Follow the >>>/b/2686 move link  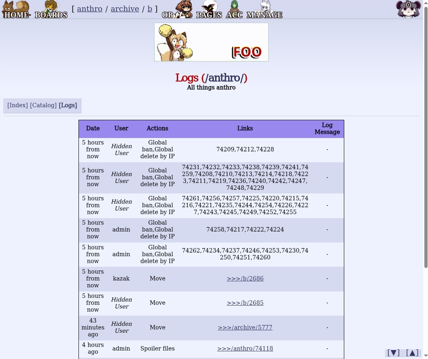coord(245,278)
